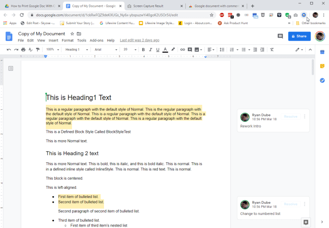Open more options on 'Change to numbered list' comment
Screen dimensions: 329x228
[305, 204]
